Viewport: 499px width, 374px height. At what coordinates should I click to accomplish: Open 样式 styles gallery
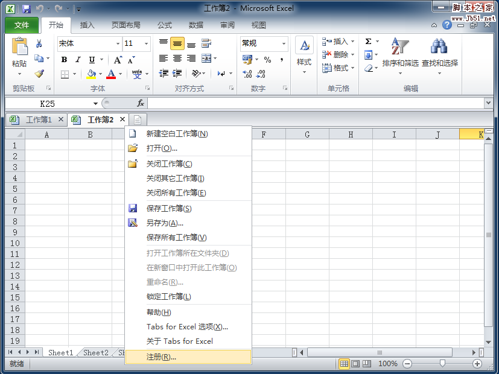pyautogui.click(x=304, y=55)
